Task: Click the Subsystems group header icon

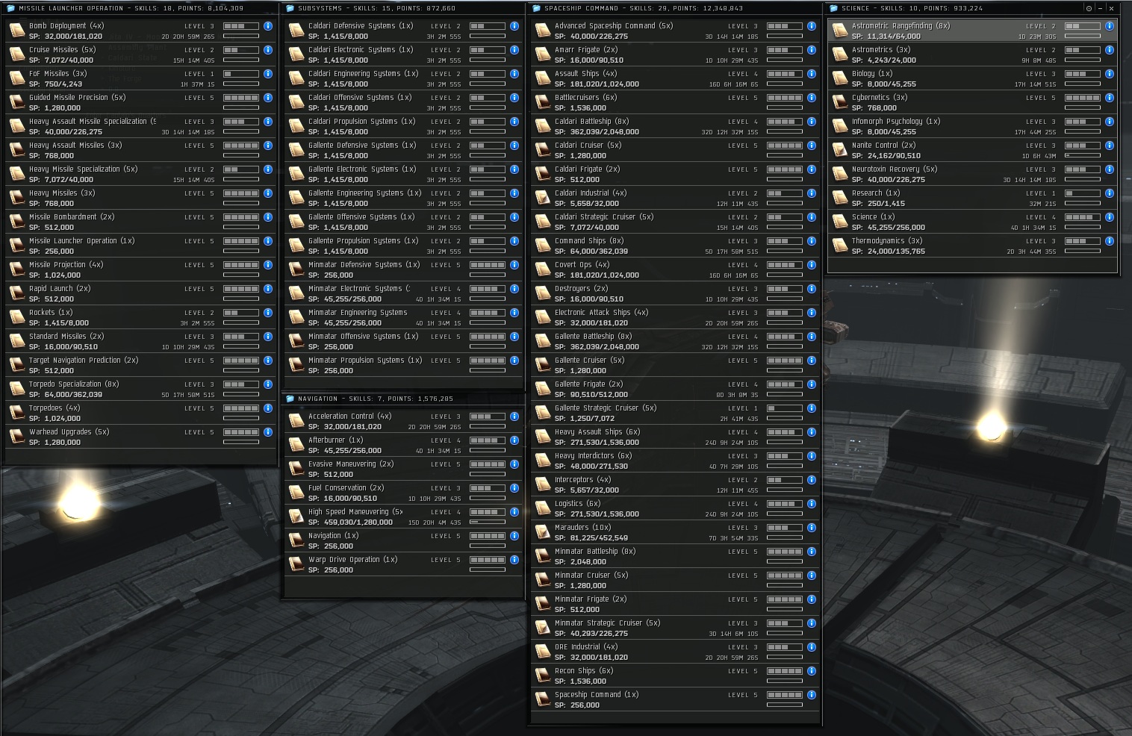Action: coord(290,8)
